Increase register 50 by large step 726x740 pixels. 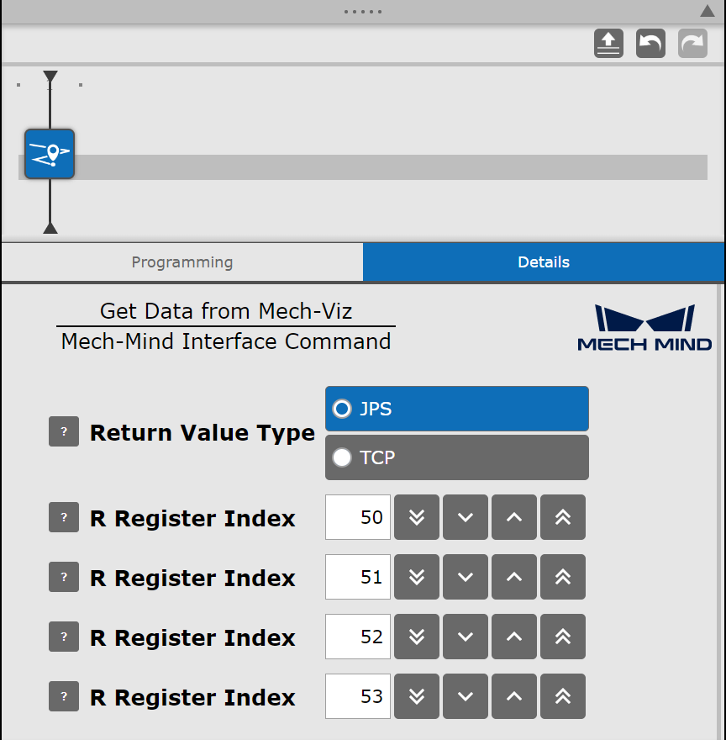coord(563,517)
